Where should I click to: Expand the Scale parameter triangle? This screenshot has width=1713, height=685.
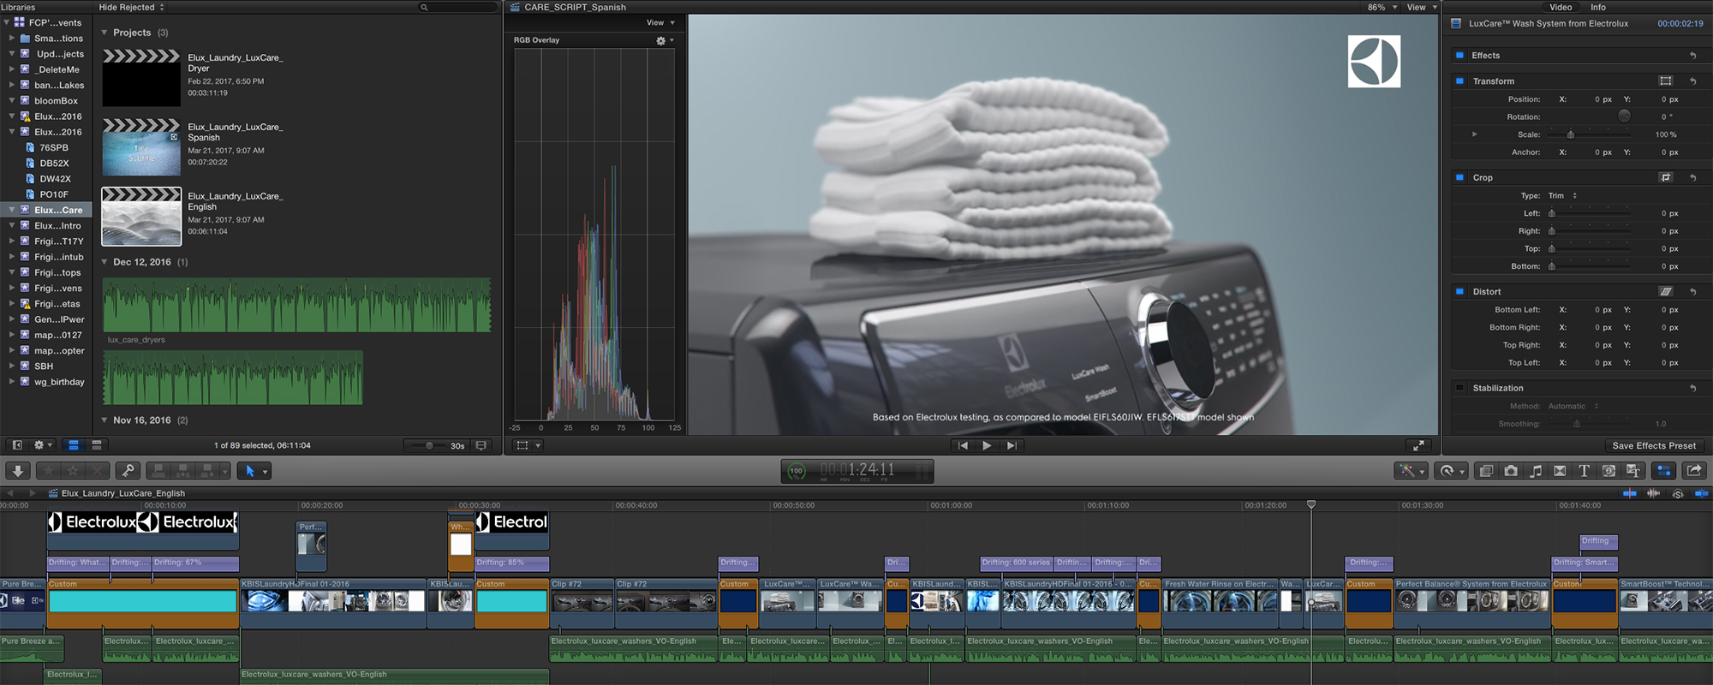pyautogui.click(x=1474, y=134)
